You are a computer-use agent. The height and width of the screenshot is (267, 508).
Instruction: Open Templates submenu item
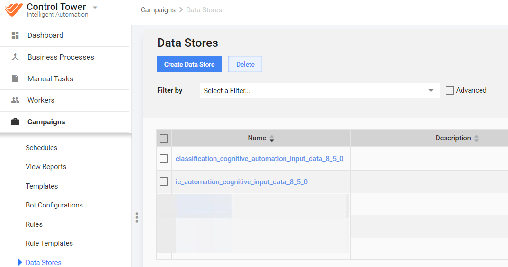point(42,186)
